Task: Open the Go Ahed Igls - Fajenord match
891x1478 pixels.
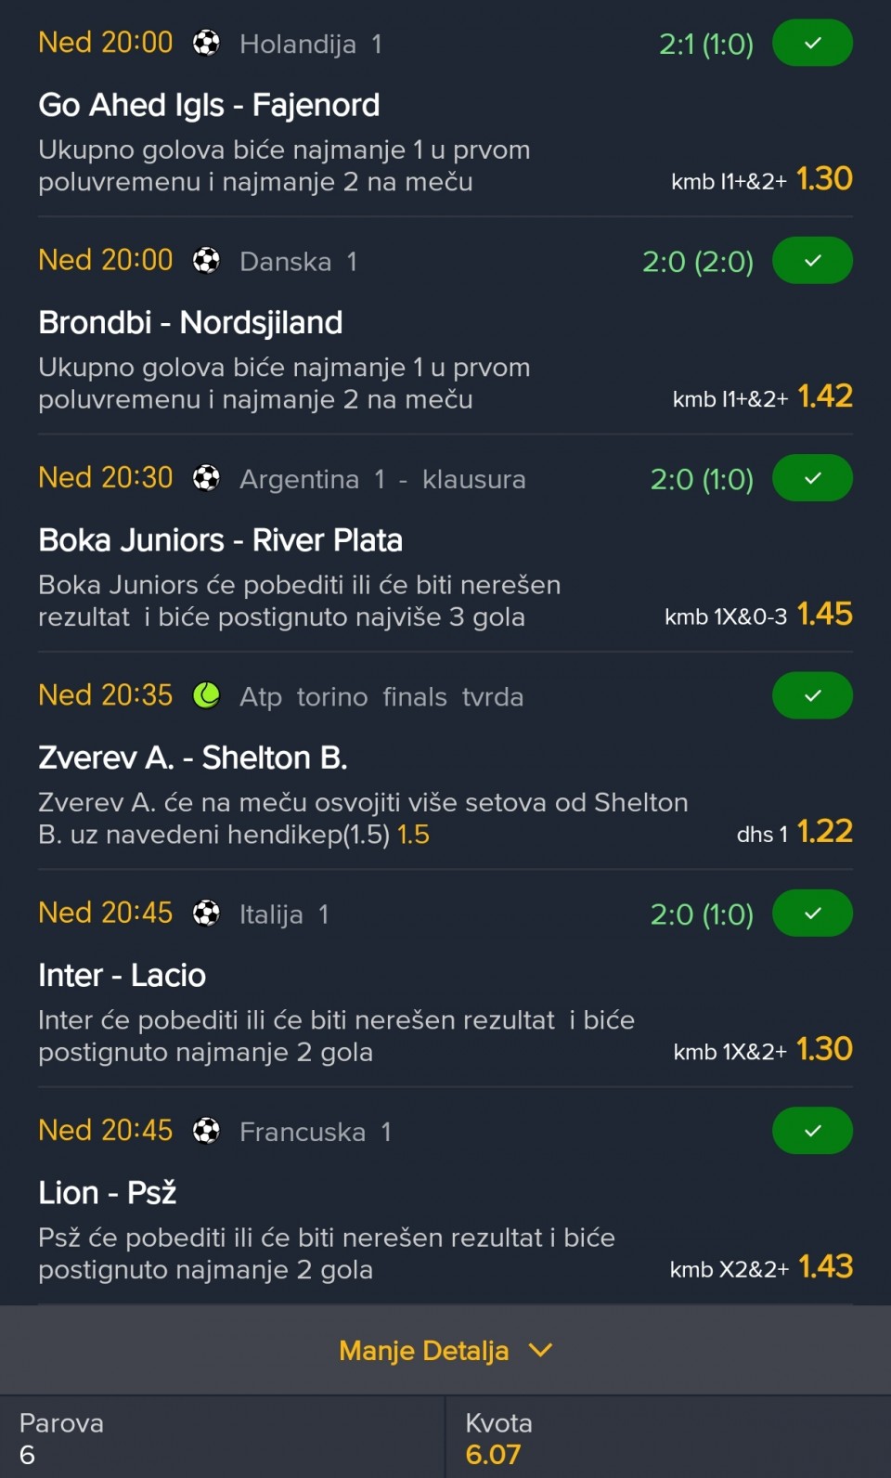Action: (209, 105)
